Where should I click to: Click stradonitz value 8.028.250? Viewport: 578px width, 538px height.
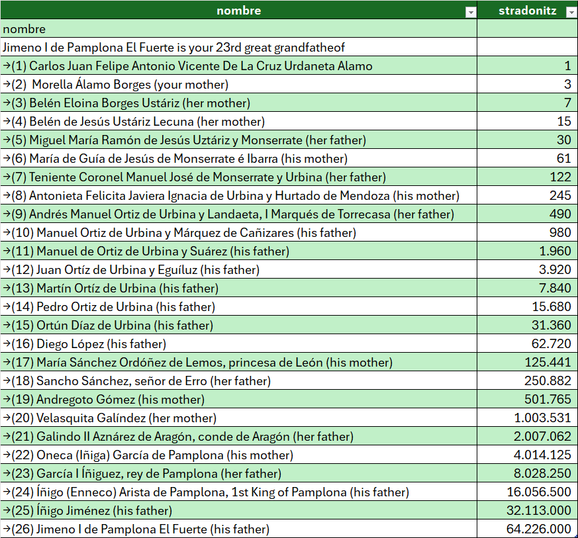point(528,474)
